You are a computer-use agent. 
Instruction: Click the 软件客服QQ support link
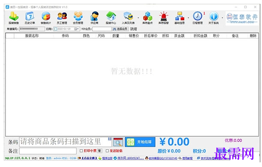(163, 158)
